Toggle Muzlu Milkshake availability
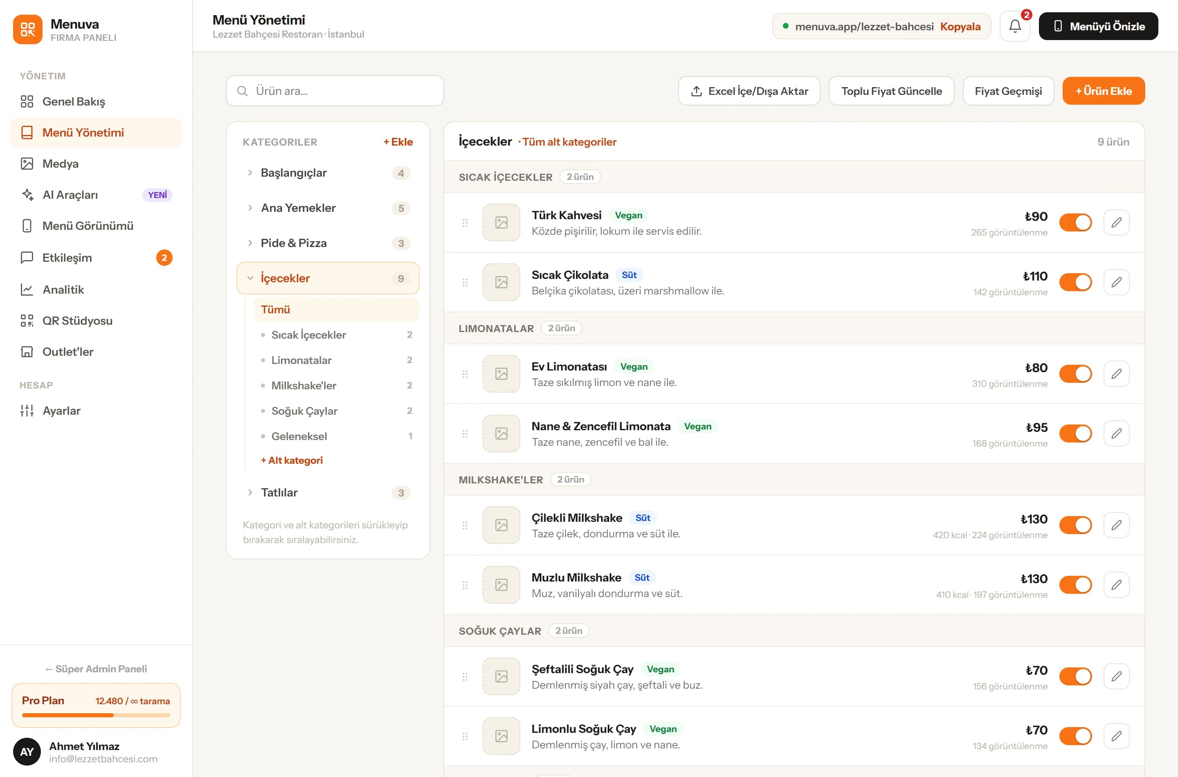1178x777 pixels. point(1075,585)
